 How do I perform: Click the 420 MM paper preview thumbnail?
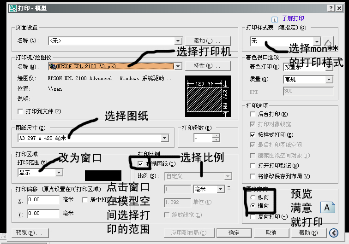[x=208, y=96]
